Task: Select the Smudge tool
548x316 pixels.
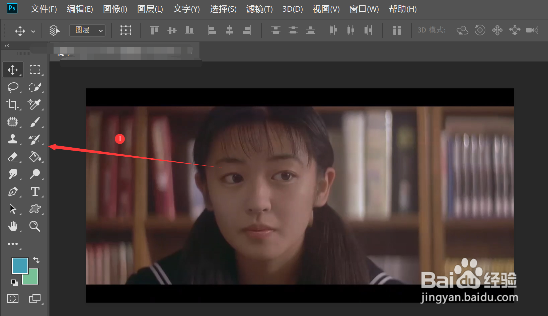Action: coord(13,174)
